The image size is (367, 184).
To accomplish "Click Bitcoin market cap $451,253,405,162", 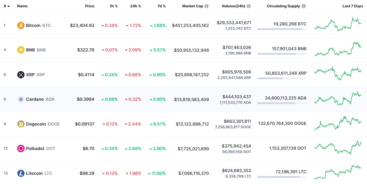I will coord(190,25).
